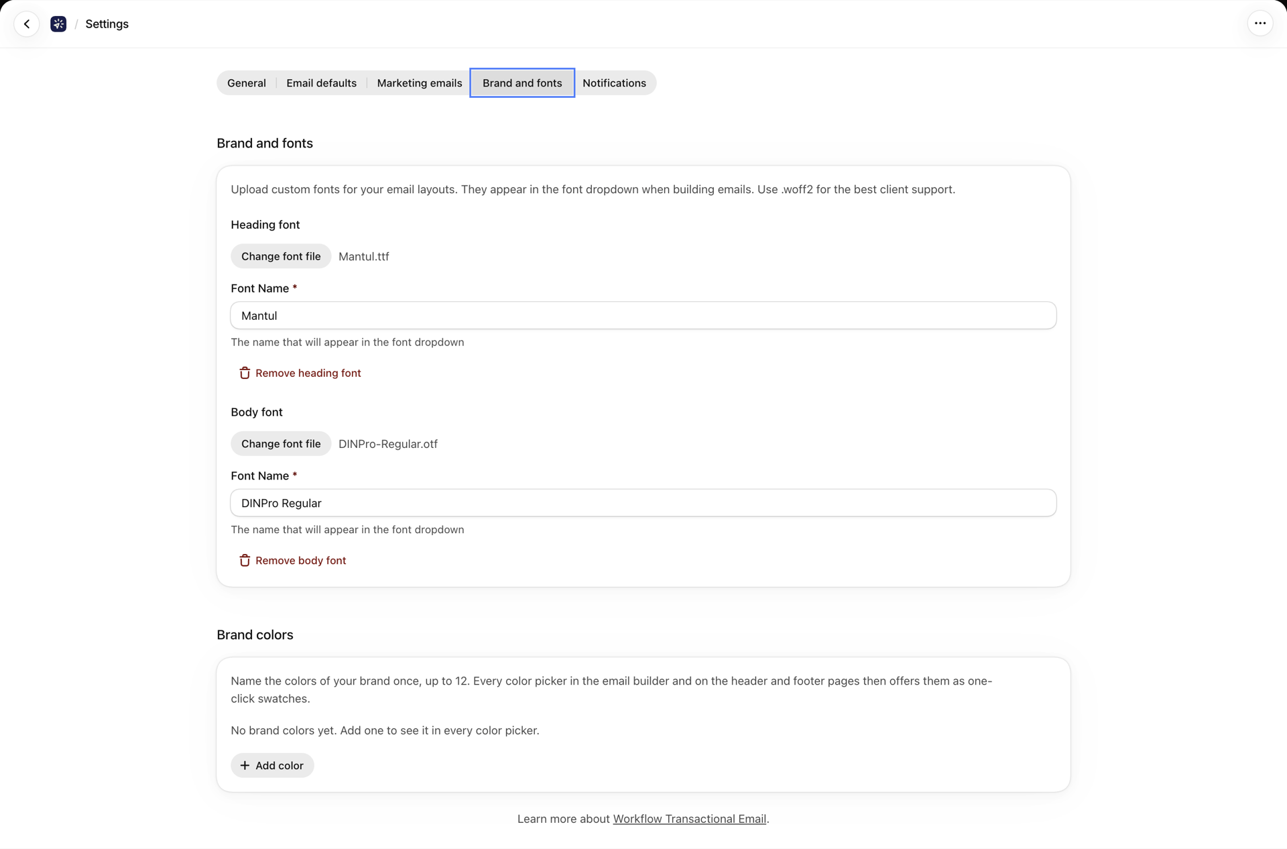Screen dimensions: 1287x849
Task: Click the back arrow button
Action: [27, 24]
